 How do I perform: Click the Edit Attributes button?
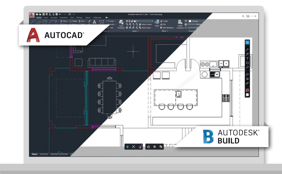pyautogui.click(x=167, y=27)
